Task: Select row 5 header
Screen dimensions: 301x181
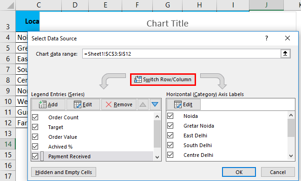Action: [x=8, y=48]
